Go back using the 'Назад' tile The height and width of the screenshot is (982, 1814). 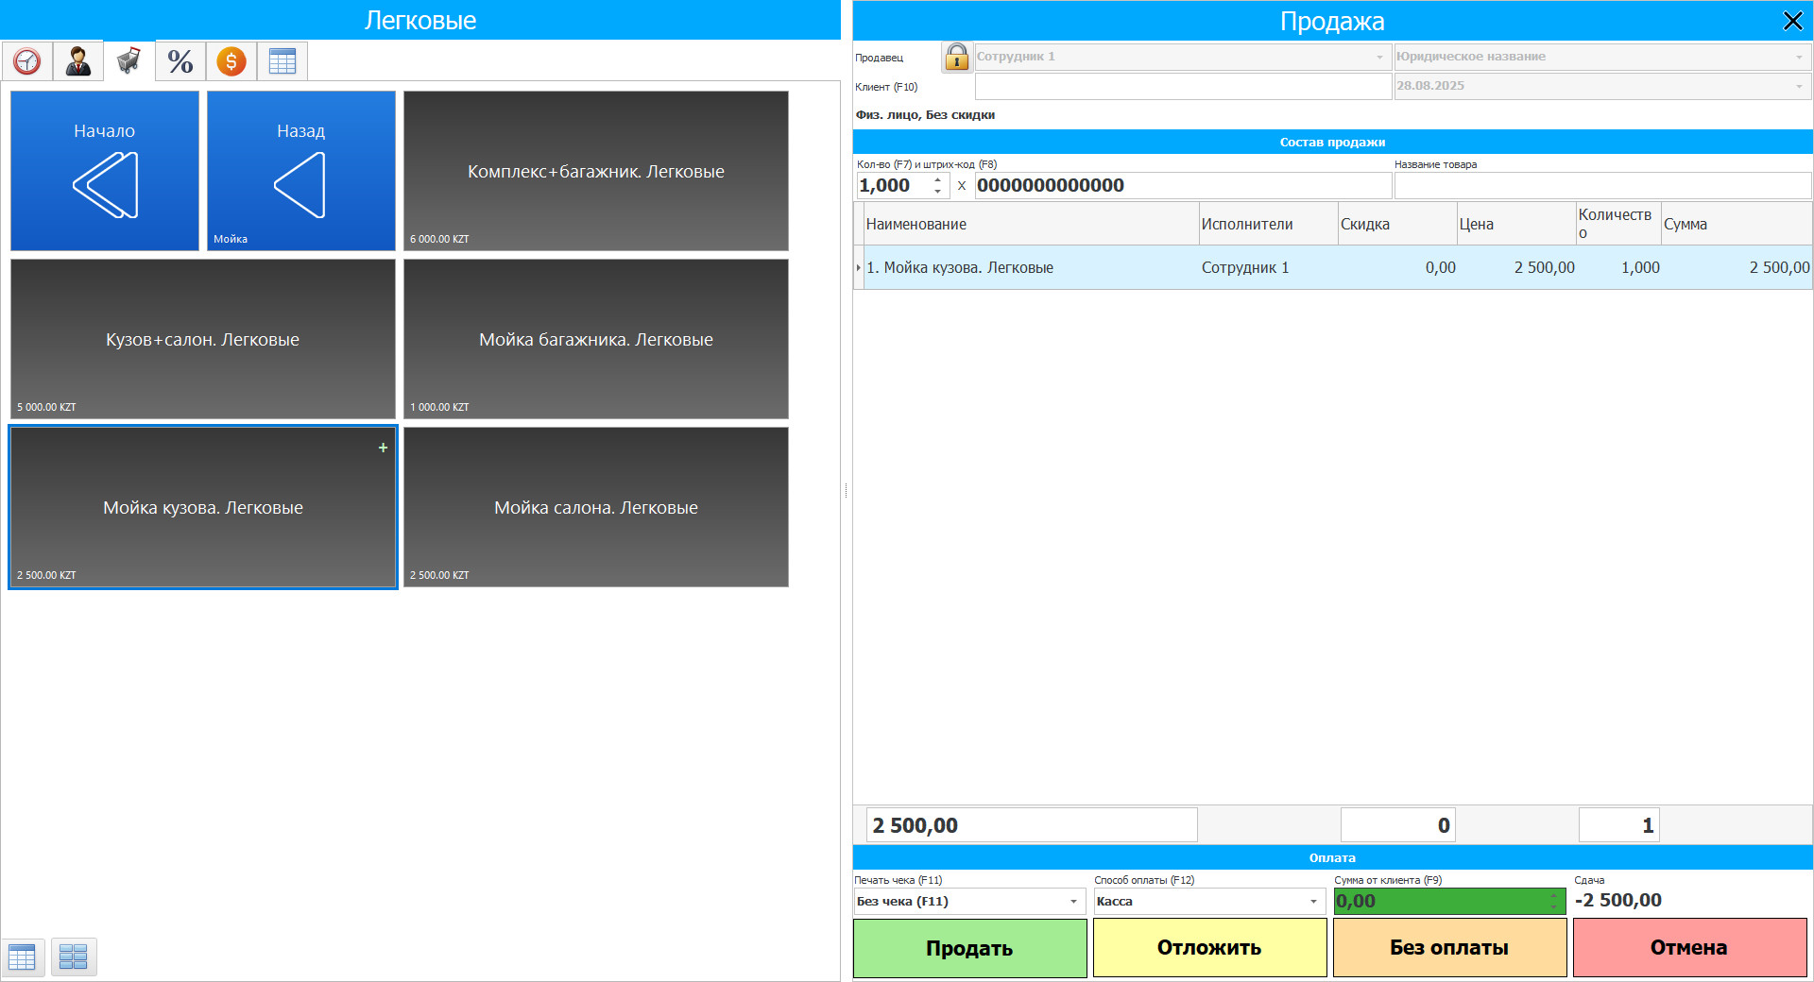coord(301,171)
